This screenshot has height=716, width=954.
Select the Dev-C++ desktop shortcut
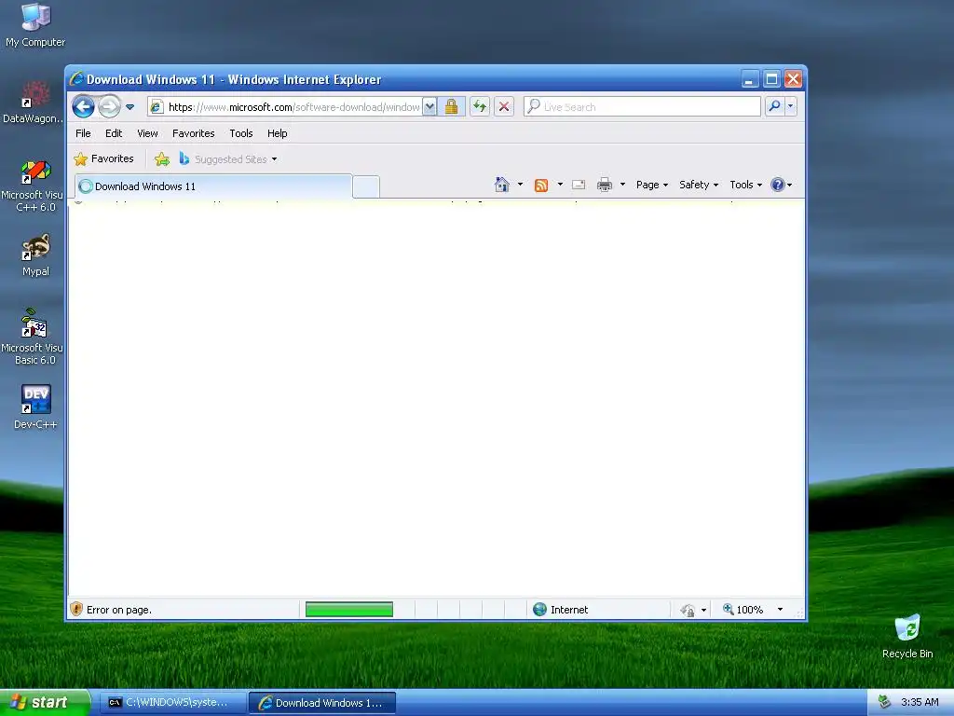coord(36,407)
